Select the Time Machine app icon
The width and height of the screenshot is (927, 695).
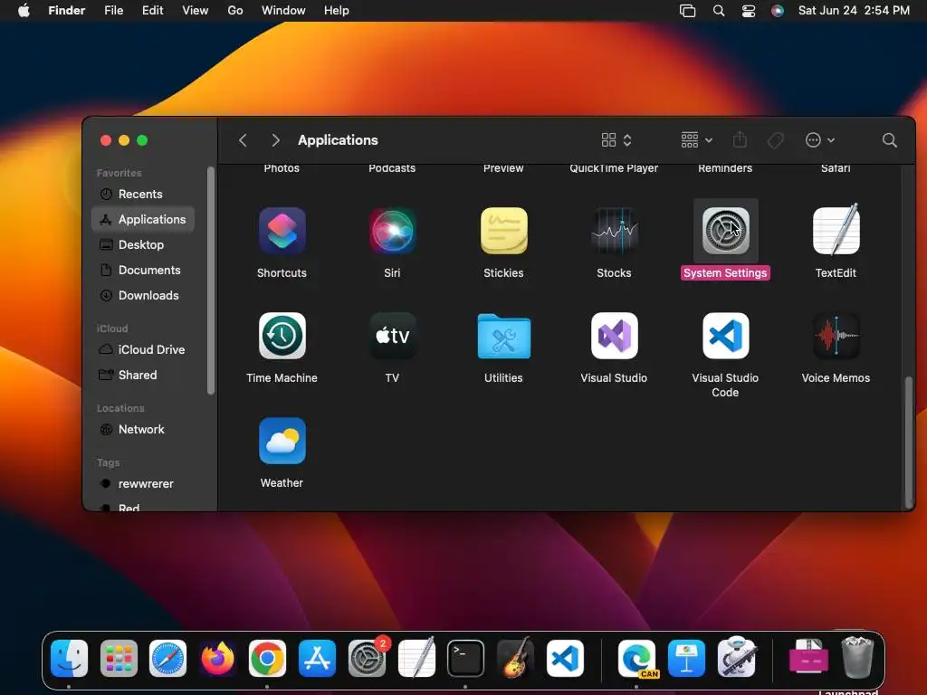(x=282, y=336)
